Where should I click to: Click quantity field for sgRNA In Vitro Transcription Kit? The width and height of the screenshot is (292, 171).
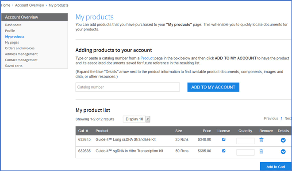[245, 152]
